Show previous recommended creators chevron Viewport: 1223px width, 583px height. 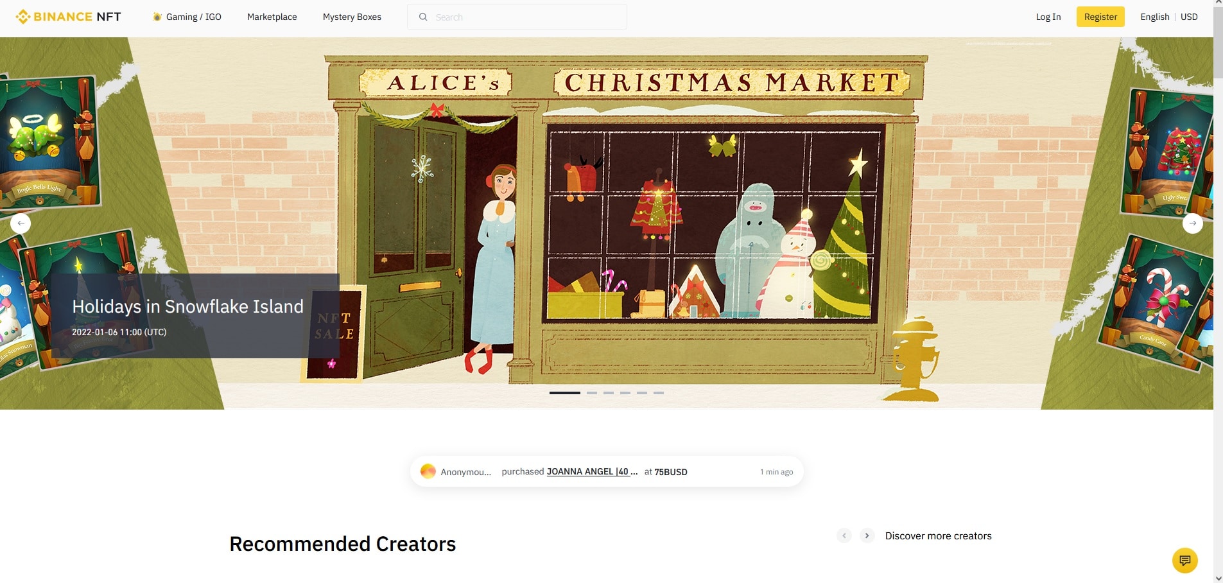pyautogui.click(x=844, y=535)
